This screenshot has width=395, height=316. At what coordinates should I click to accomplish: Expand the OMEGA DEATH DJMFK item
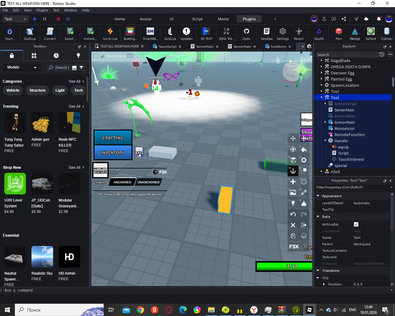(322, 67)
